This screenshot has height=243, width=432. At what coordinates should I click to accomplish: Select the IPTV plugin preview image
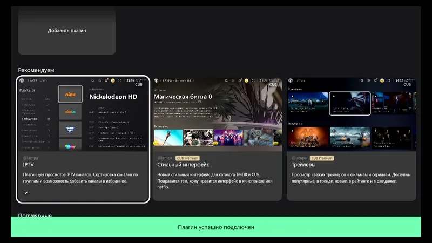[x=83, y=114]
